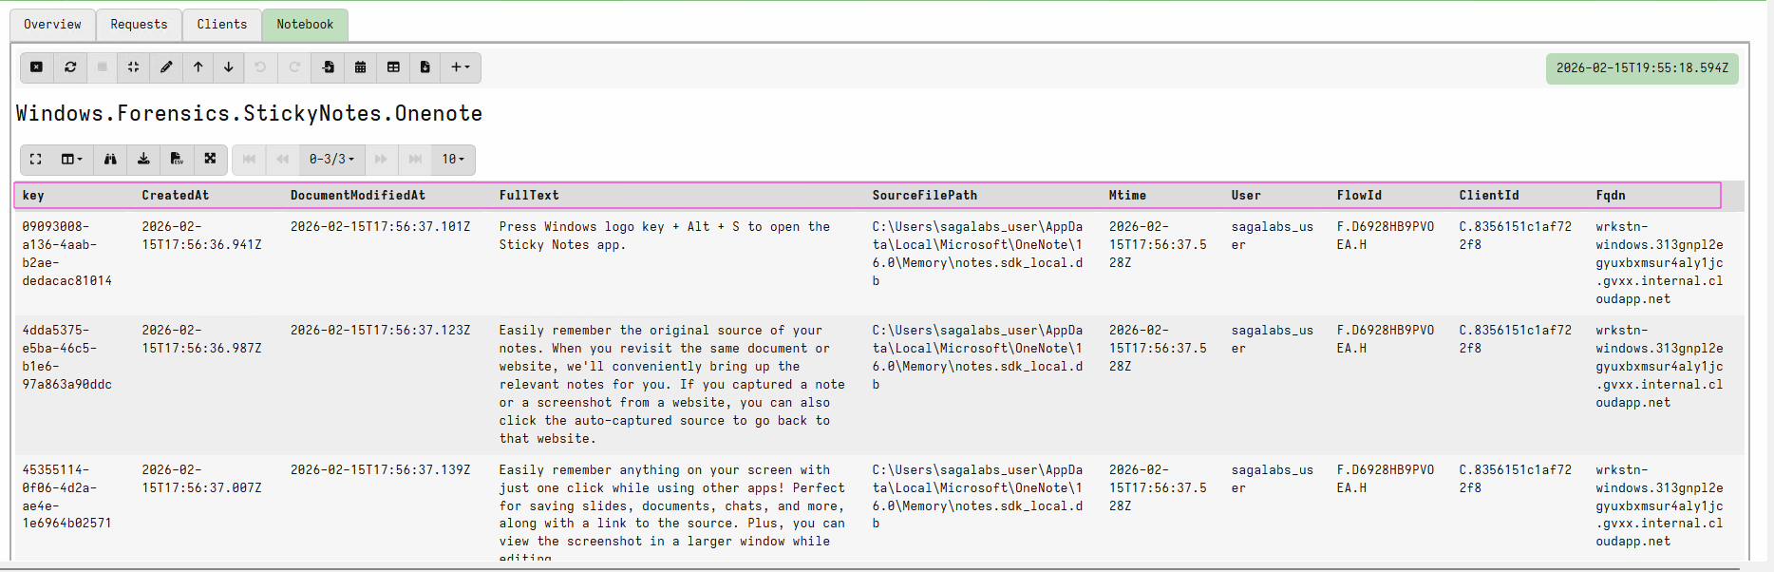Open the column visibility dropdown
This screenshot has height=572, width=1774.
[72, 160]
